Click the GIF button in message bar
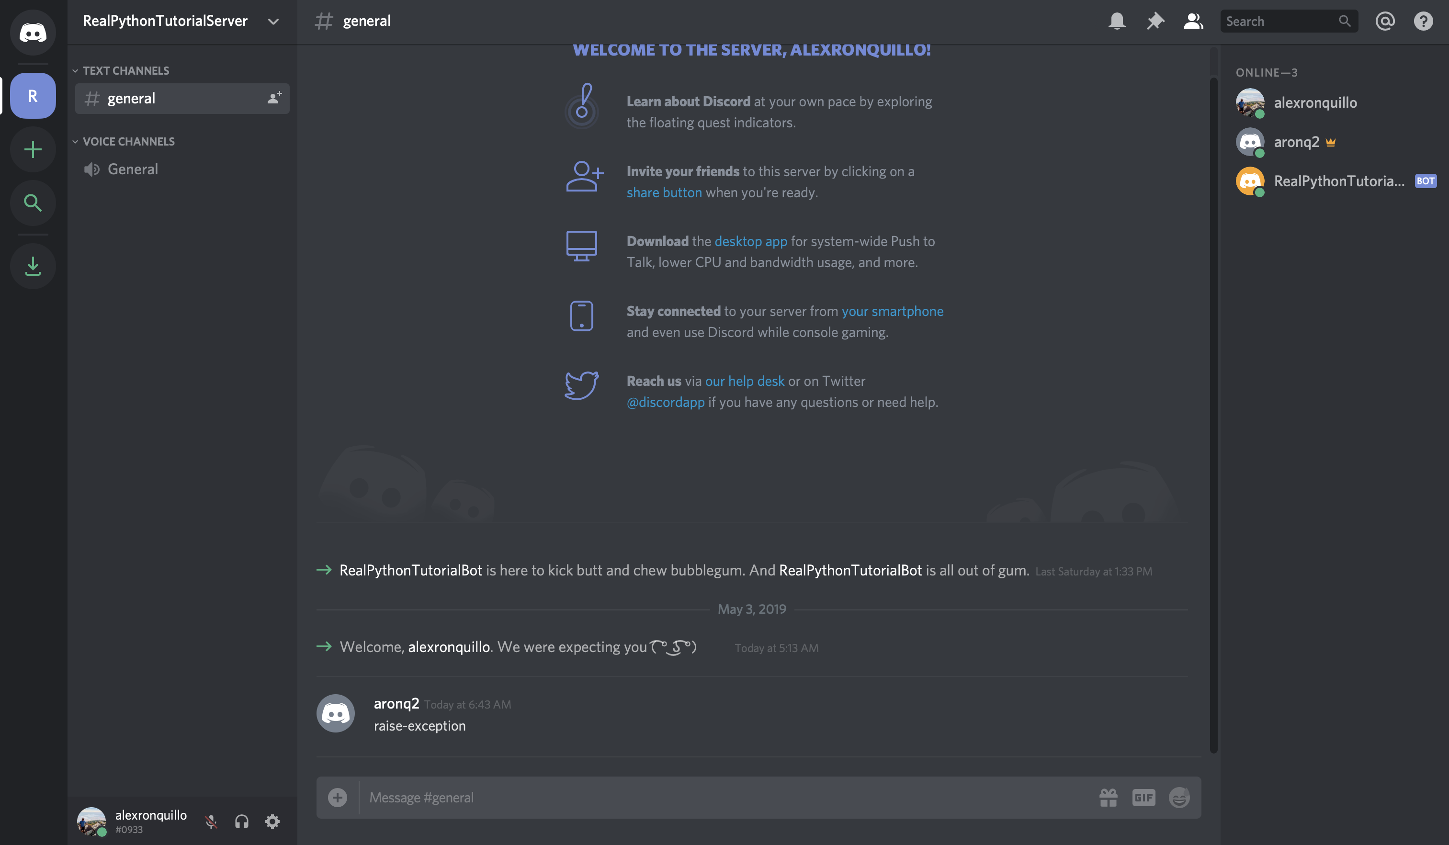 (1143, 796)
